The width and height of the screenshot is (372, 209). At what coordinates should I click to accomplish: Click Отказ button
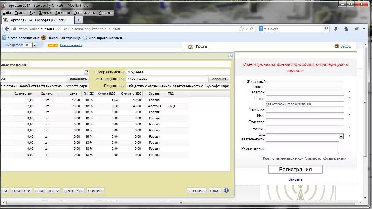pyautogui.click(x=215, y=191)
